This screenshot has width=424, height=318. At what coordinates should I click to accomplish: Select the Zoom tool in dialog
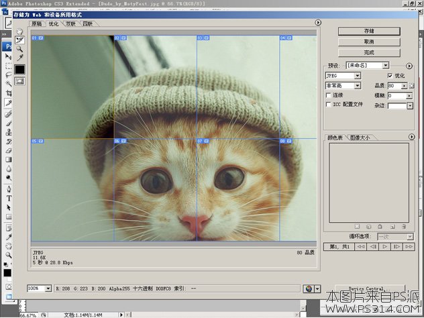coord(20,49)
